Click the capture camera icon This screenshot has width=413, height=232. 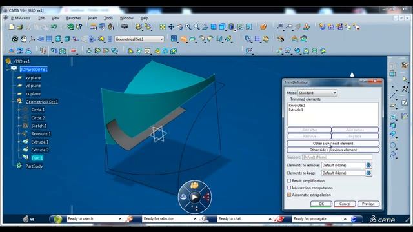click(125, 27)
